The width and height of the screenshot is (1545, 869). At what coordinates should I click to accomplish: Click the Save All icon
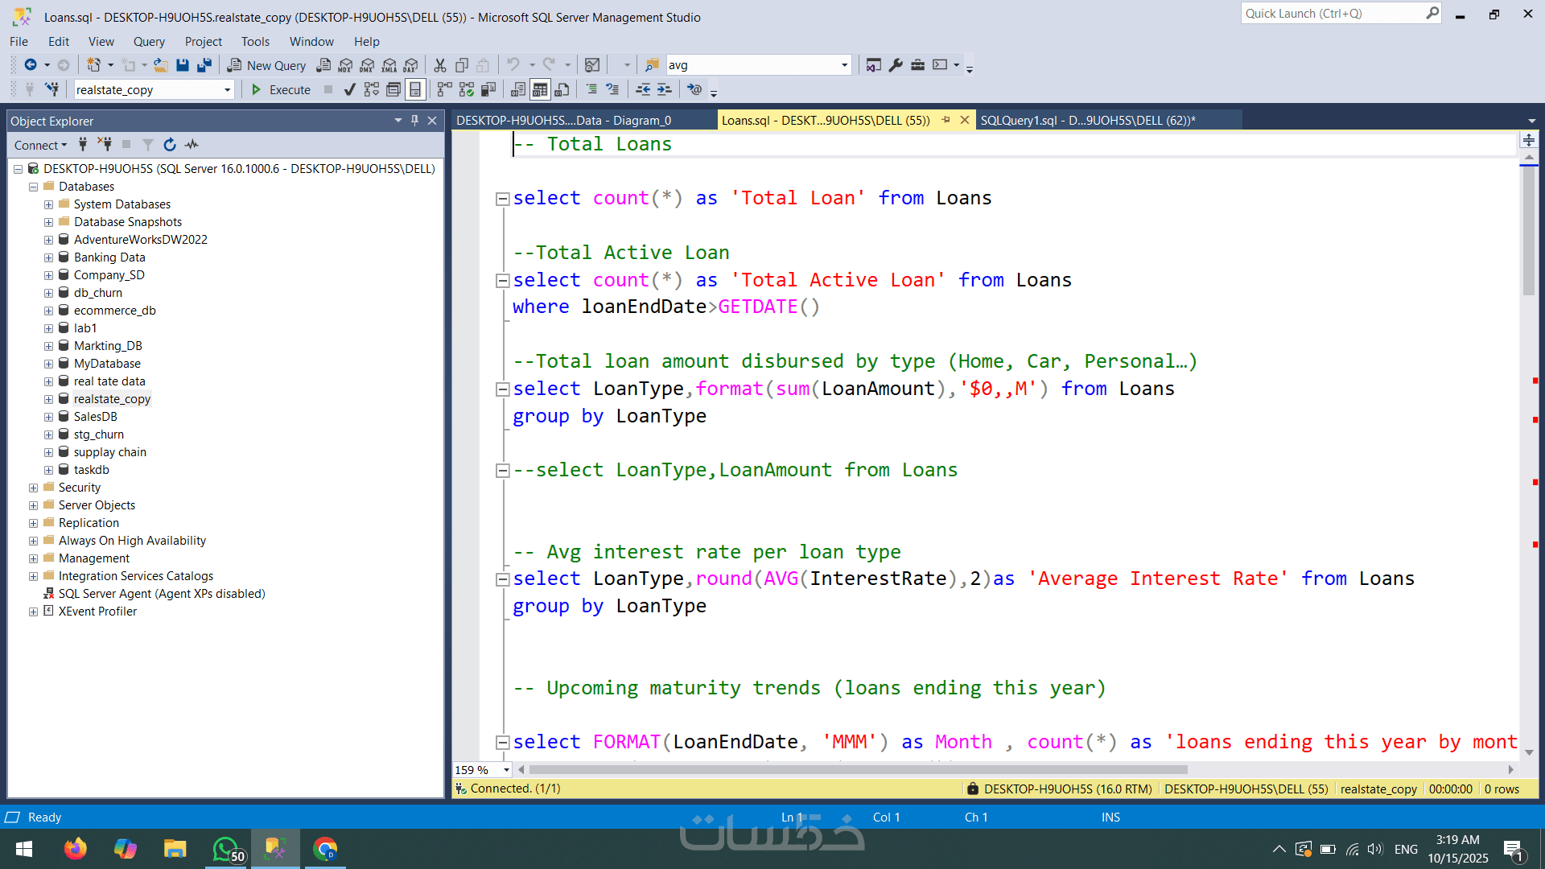pos(204,65)
